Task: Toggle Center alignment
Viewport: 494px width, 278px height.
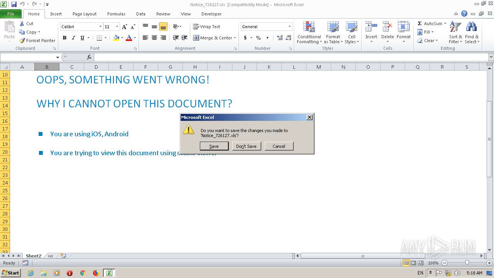Action: click(154, 38)
